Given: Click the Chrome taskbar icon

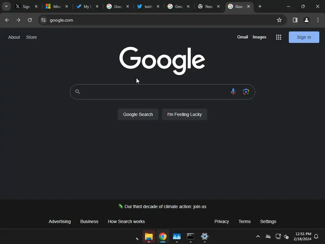Looking at the screenshot, I should pos(163,236).
